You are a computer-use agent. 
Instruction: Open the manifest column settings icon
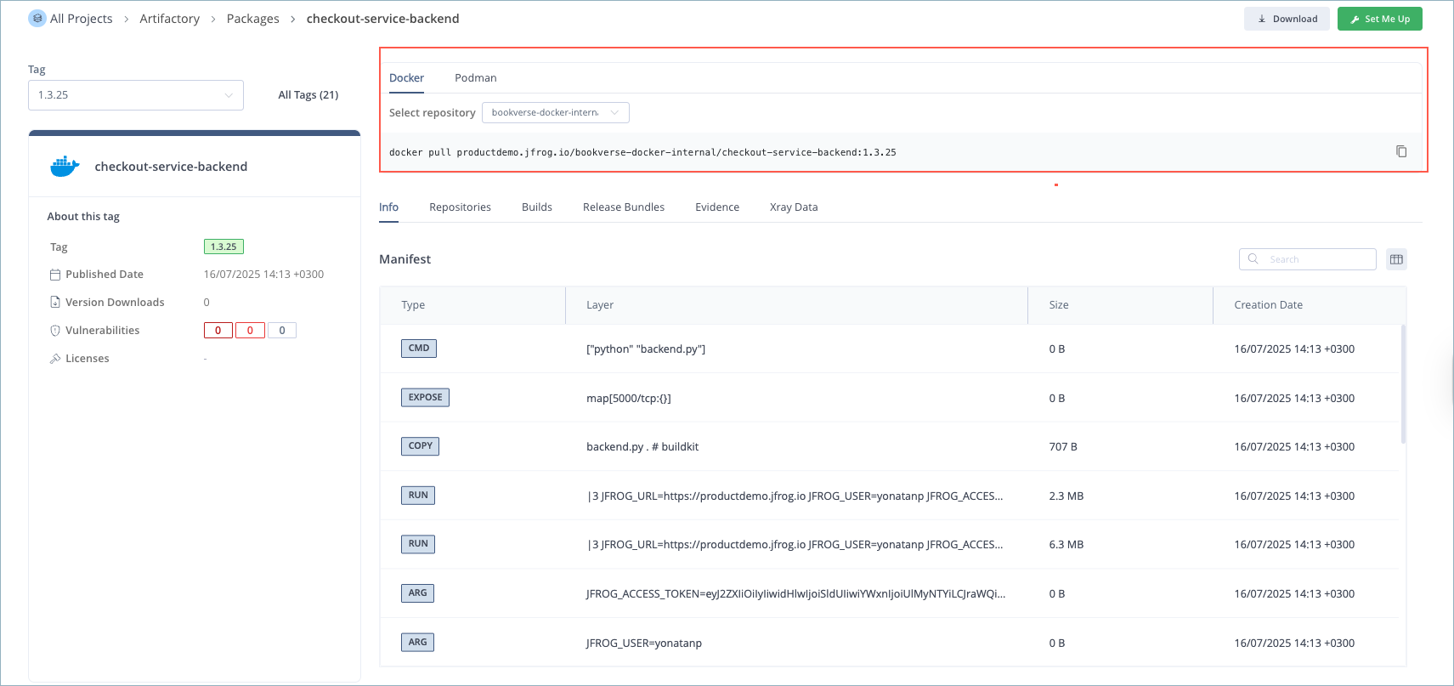(x=1396, y=259)
